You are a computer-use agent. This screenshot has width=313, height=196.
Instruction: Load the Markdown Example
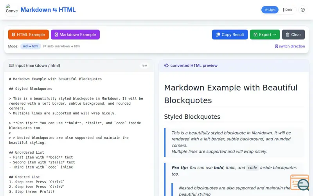coord(75,34)
